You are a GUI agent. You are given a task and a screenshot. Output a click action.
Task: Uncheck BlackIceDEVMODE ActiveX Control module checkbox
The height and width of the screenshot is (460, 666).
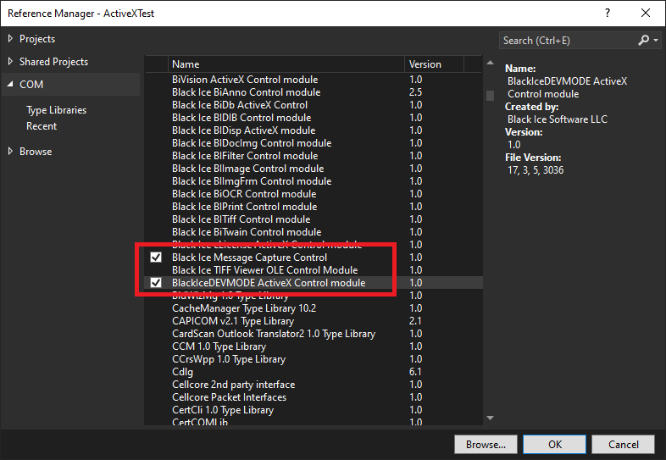156,283
